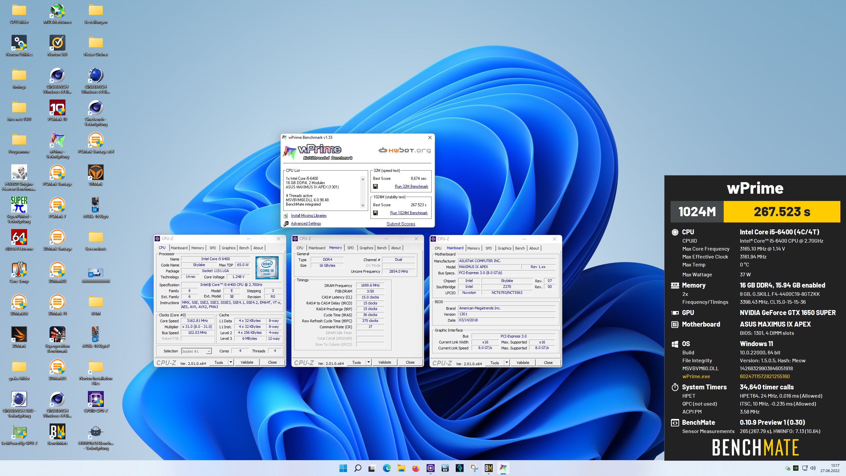Click the save icon under the 1024M score
This screenshot has width=846, height=476.
tap(375, 213)
